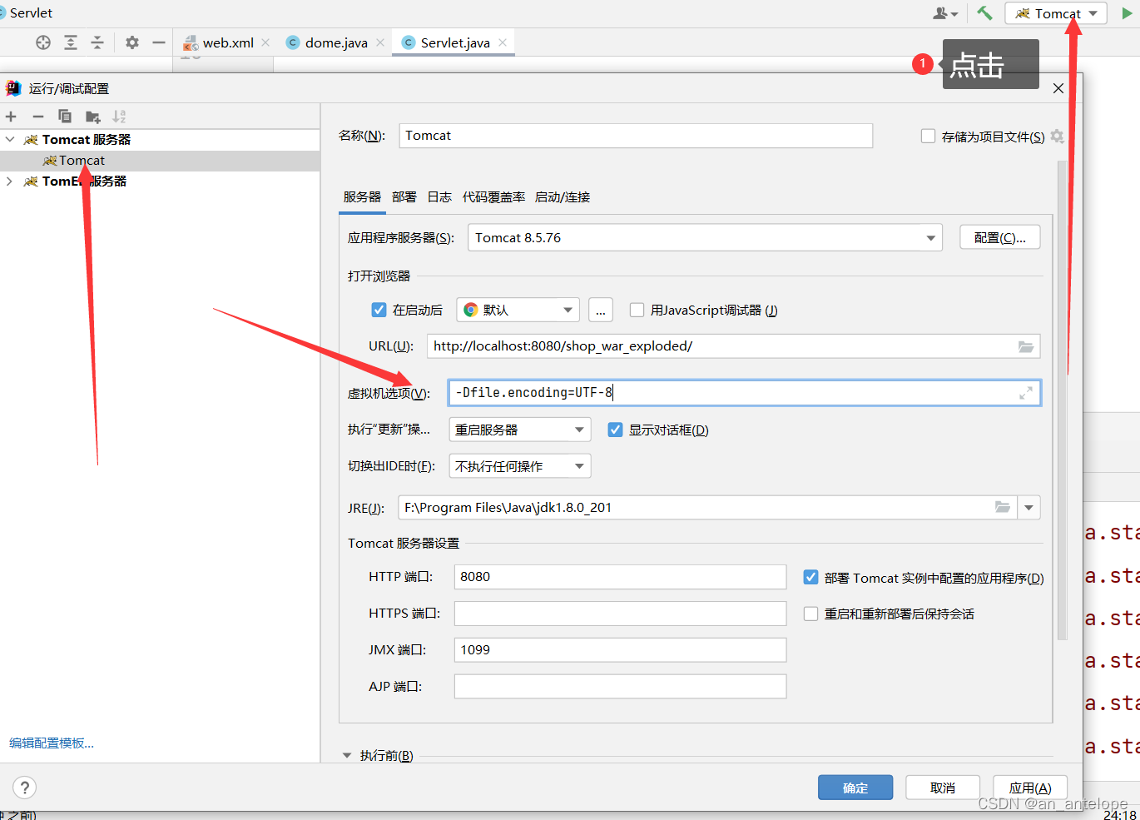The image size is (1140, 820).
Task: Close the web.xml editor tab
Action: 265,42
